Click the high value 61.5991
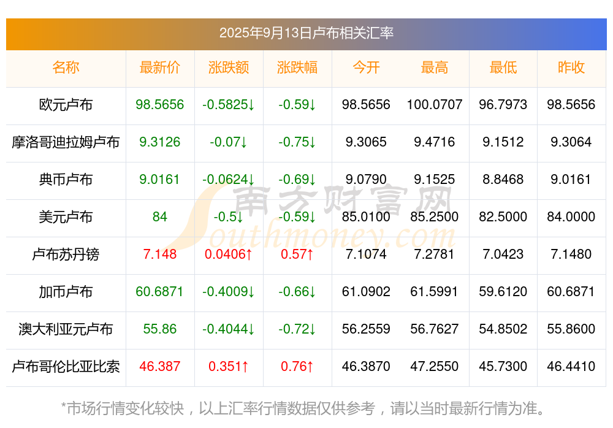This screenshot has height=428, width=613. [435, 291]
